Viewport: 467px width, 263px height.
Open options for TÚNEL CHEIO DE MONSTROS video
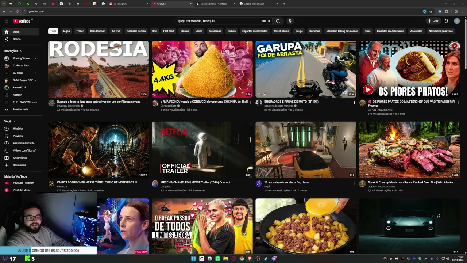tap(147, 183)
